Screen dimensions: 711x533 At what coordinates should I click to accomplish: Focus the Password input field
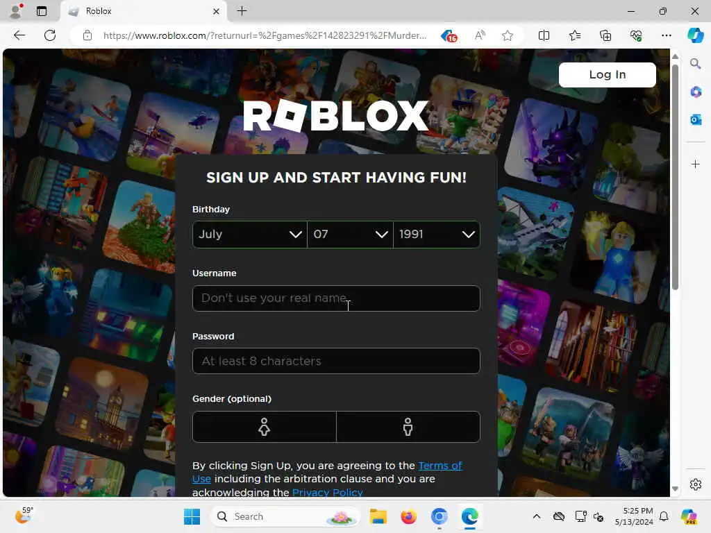coord(336,361)
